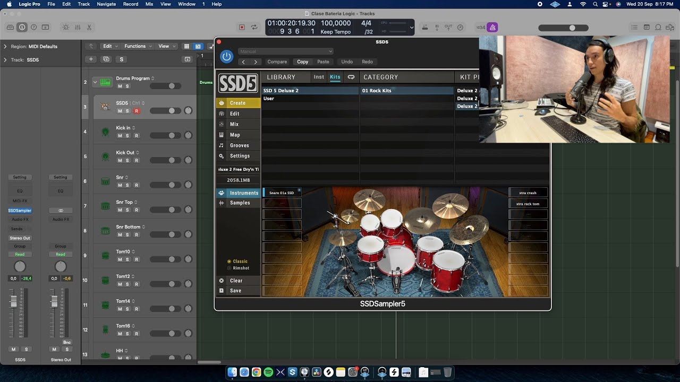Go to previous preset arrow in SSD5

point(243,62)
